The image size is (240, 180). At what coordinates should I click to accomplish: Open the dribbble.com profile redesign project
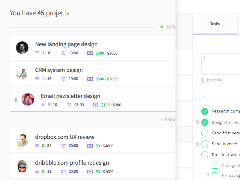72,163
